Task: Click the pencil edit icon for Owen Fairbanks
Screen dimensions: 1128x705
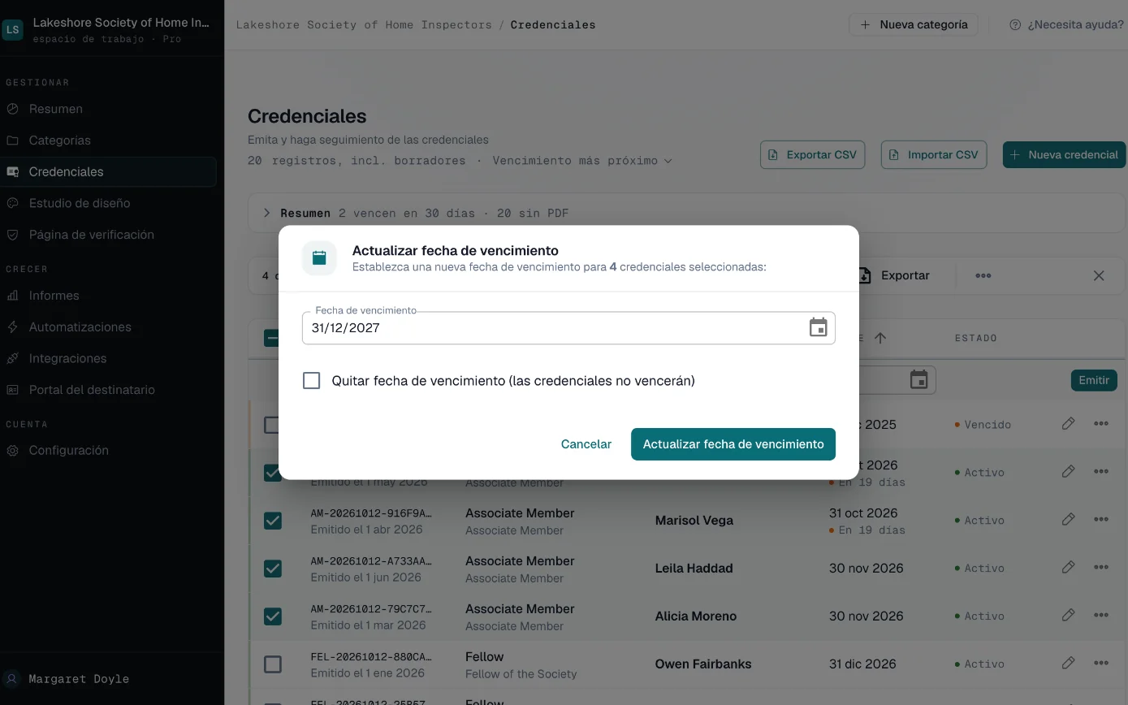Action: point(1068,663)
